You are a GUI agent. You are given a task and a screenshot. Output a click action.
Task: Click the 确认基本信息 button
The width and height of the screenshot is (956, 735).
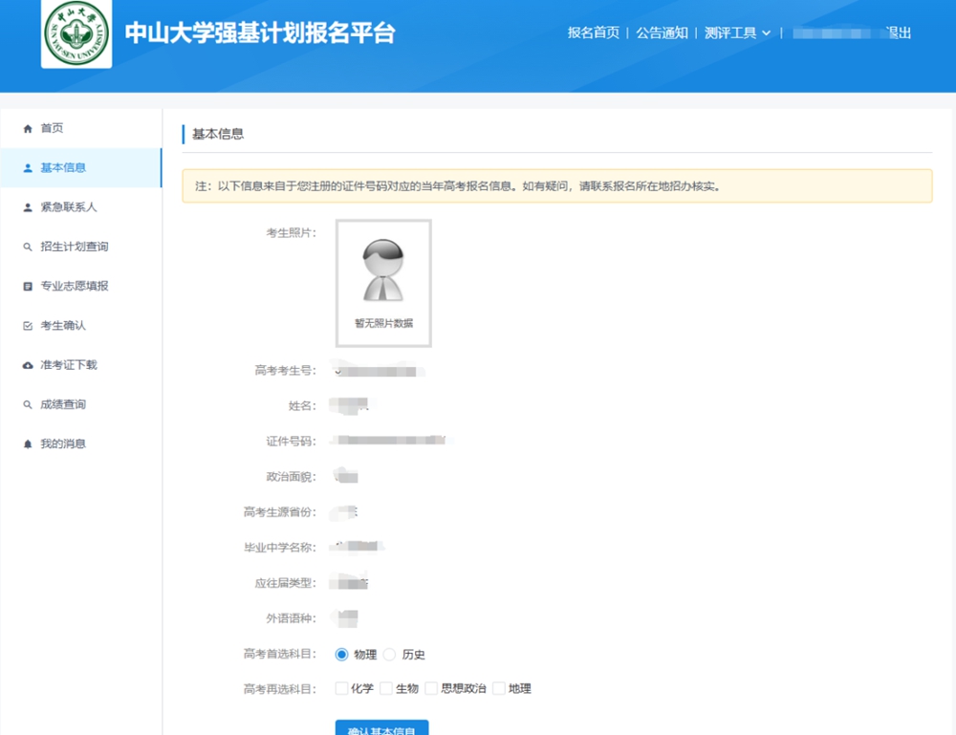(381, 728)
